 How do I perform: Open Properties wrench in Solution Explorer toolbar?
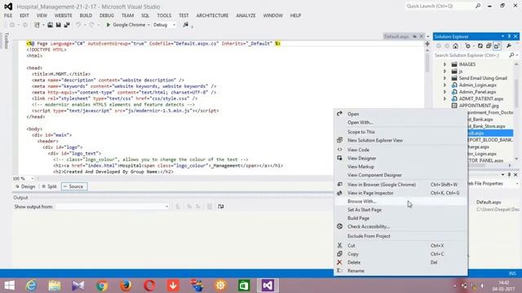coord(509,46)
